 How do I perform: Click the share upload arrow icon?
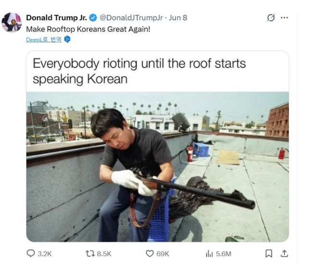click(x=284, y=253)
